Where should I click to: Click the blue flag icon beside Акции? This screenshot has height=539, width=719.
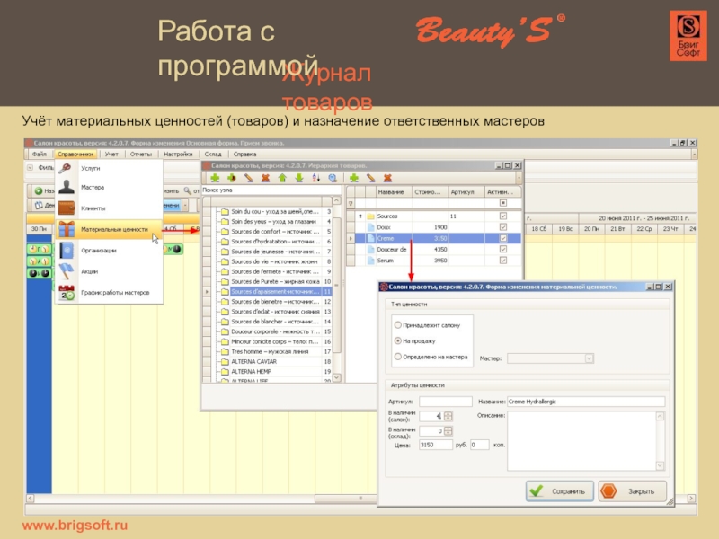(67, 271)
